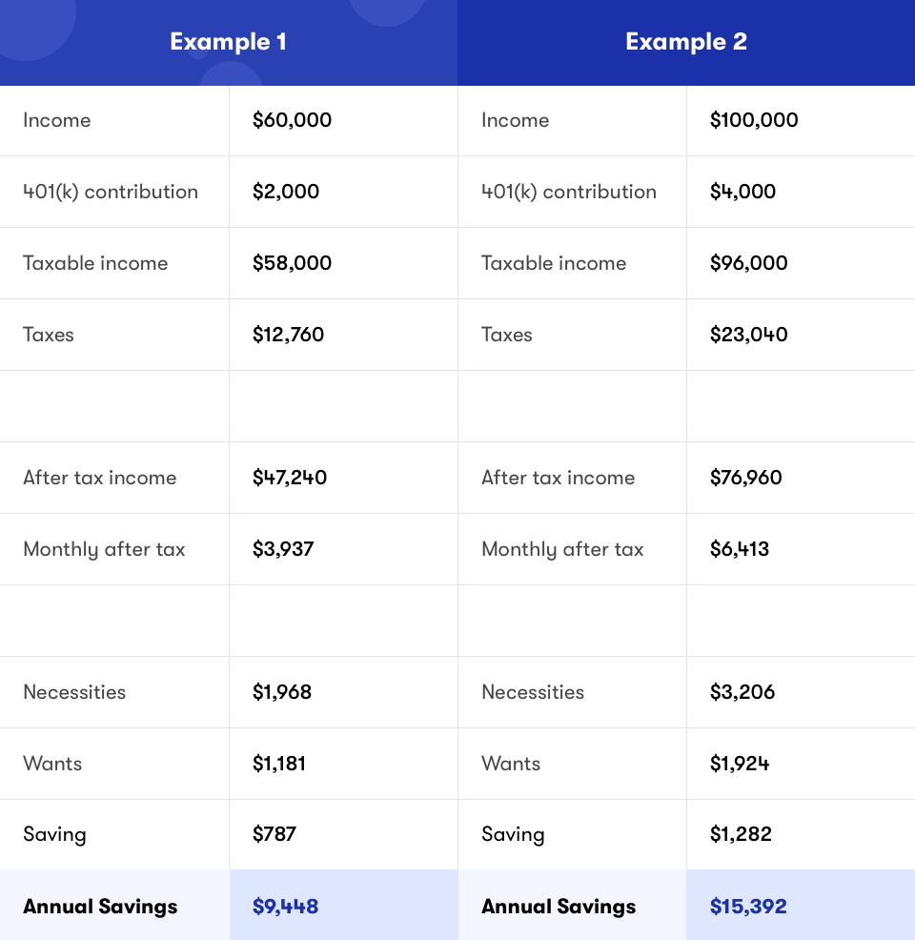Select the $60,000 income value
This screenshot has height=940, width=915.
click(x=292, y=120)
